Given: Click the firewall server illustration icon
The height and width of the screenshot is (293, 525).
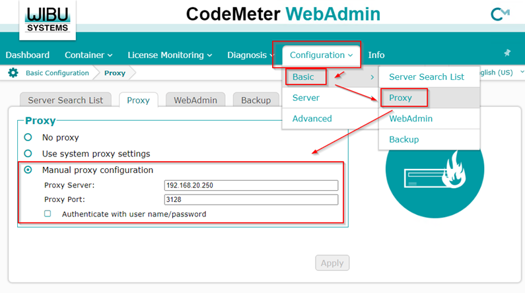Looking at the screenshot, I should click(x=429, y=176).
